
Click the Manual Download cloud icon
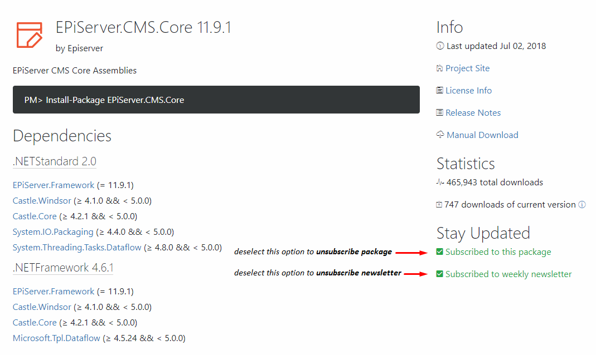coord(440,135)
